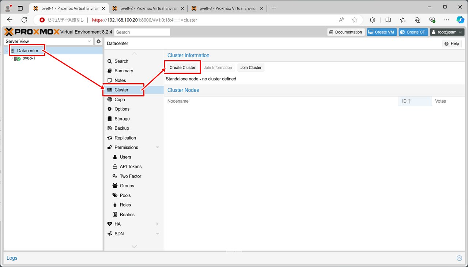Select the pve8-1 node in tree
Viewport: 468px width, 267px height.
click(29, 58)
